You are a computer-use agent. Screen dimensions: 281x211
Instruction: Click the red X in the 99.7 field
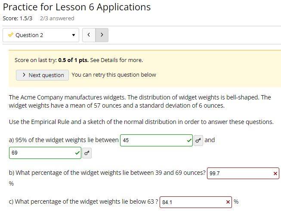click(x=275, y=174)
